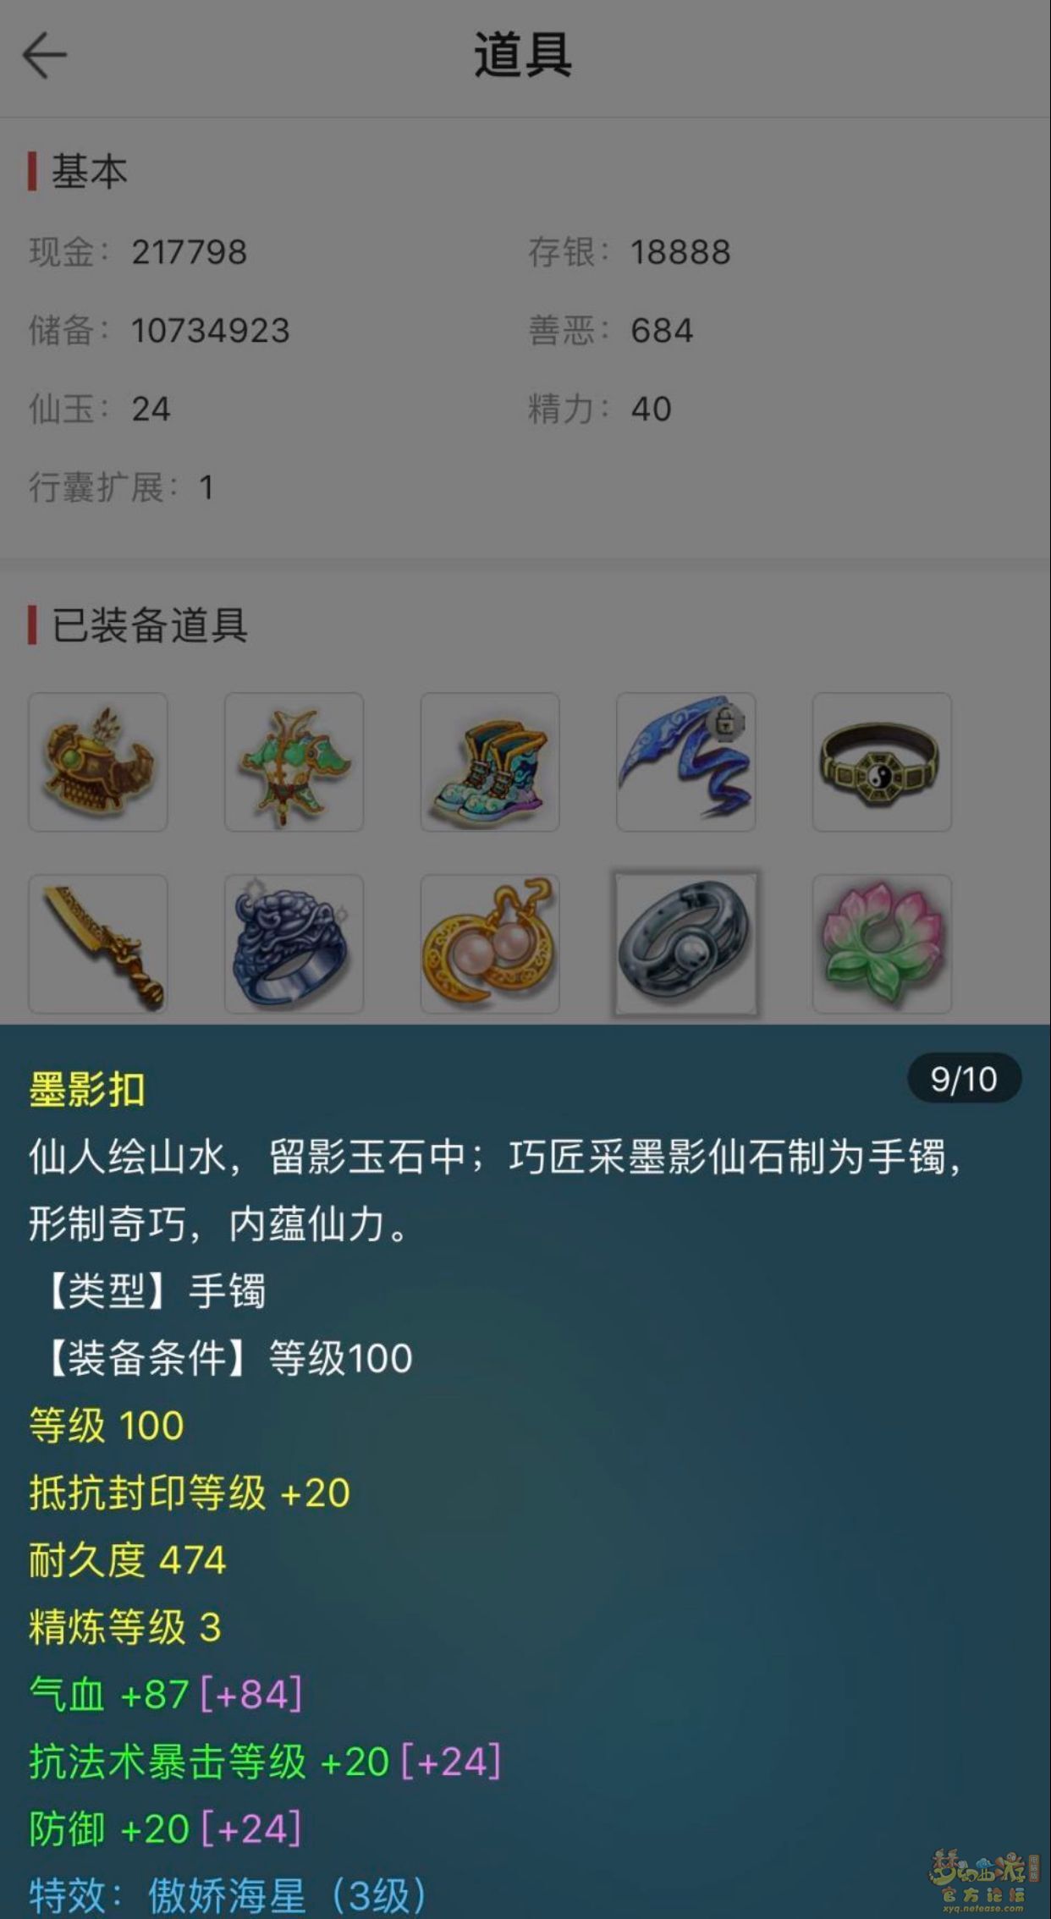Tap the 基本 section header
Image resolution: width=1051 pixels, height=1919 pixels.
click(90, 172)
